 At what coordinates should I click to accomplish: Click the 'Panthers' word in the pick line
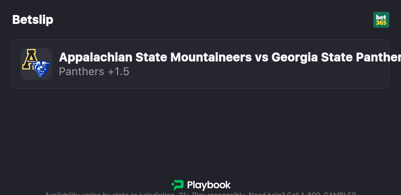(x=81, y=71)
